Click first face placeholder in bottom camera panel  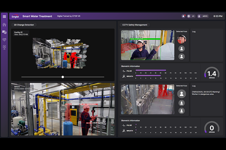[x=182, y=94]
